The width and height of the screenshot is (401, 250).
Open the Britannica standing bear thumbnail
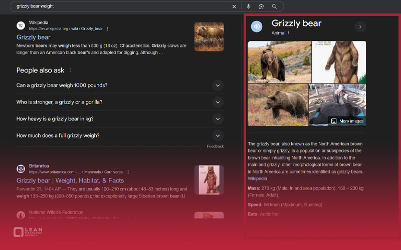coord(209,180)
